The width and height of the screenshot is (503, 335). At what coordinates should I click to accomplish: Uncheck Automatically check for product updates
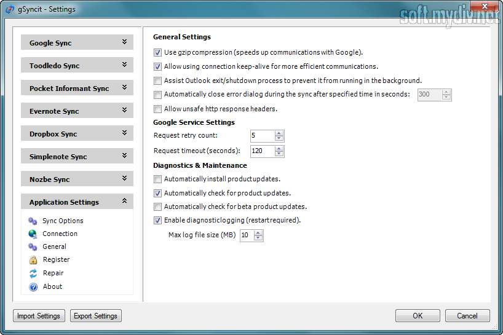coord(157,193)
